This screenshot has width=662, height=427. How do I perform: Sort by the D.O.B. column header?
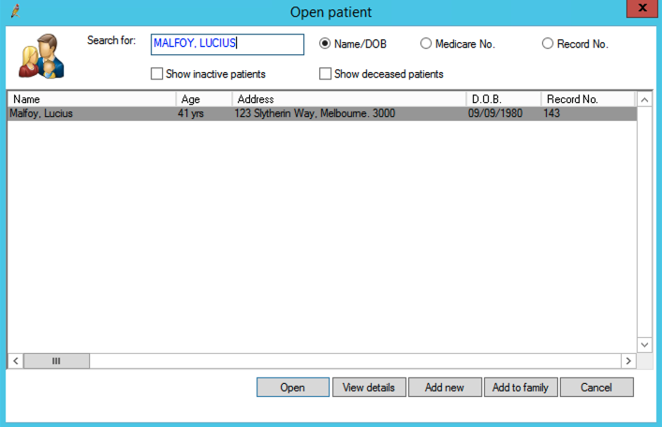point(504,99)
